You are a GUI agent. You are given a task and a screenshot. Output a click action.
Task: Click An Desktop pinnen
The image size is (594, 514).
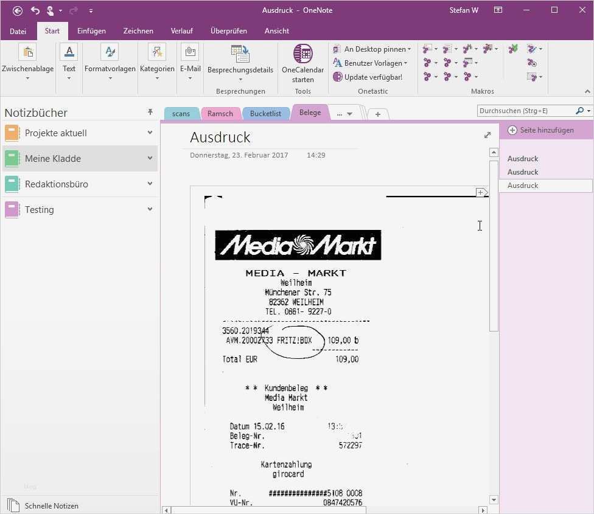pyautogui.click(x=372, y=49)
